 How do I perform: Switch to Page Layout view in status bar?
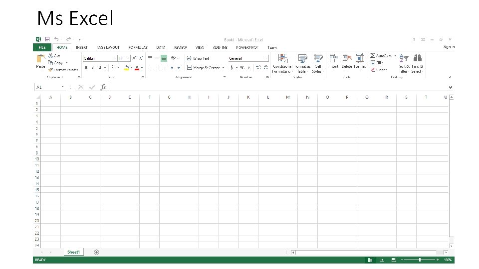[x=382, y=260]
